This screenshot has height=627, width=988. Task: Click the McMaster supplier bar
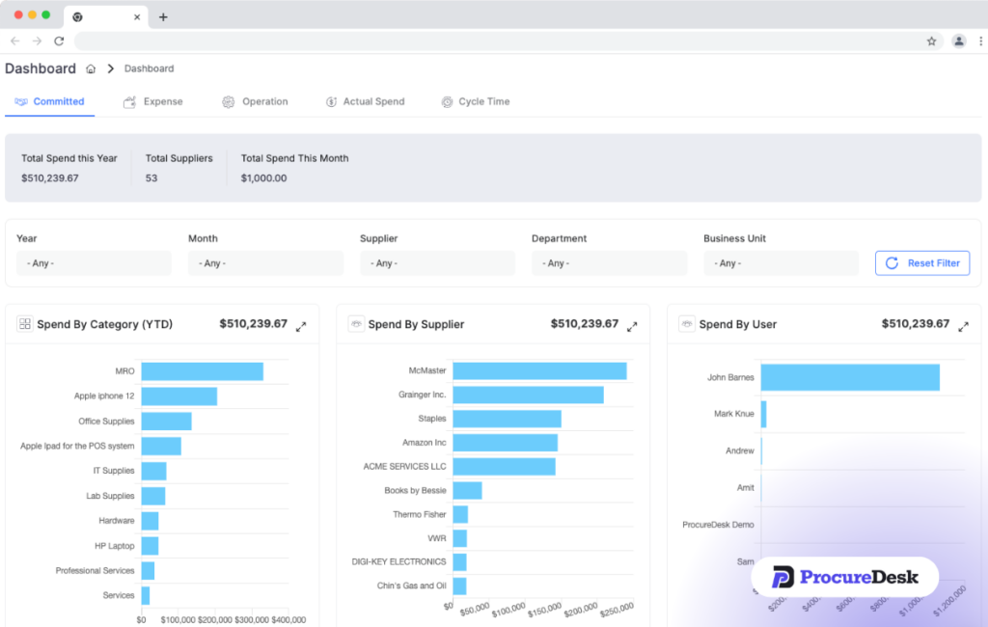(540, 370)
